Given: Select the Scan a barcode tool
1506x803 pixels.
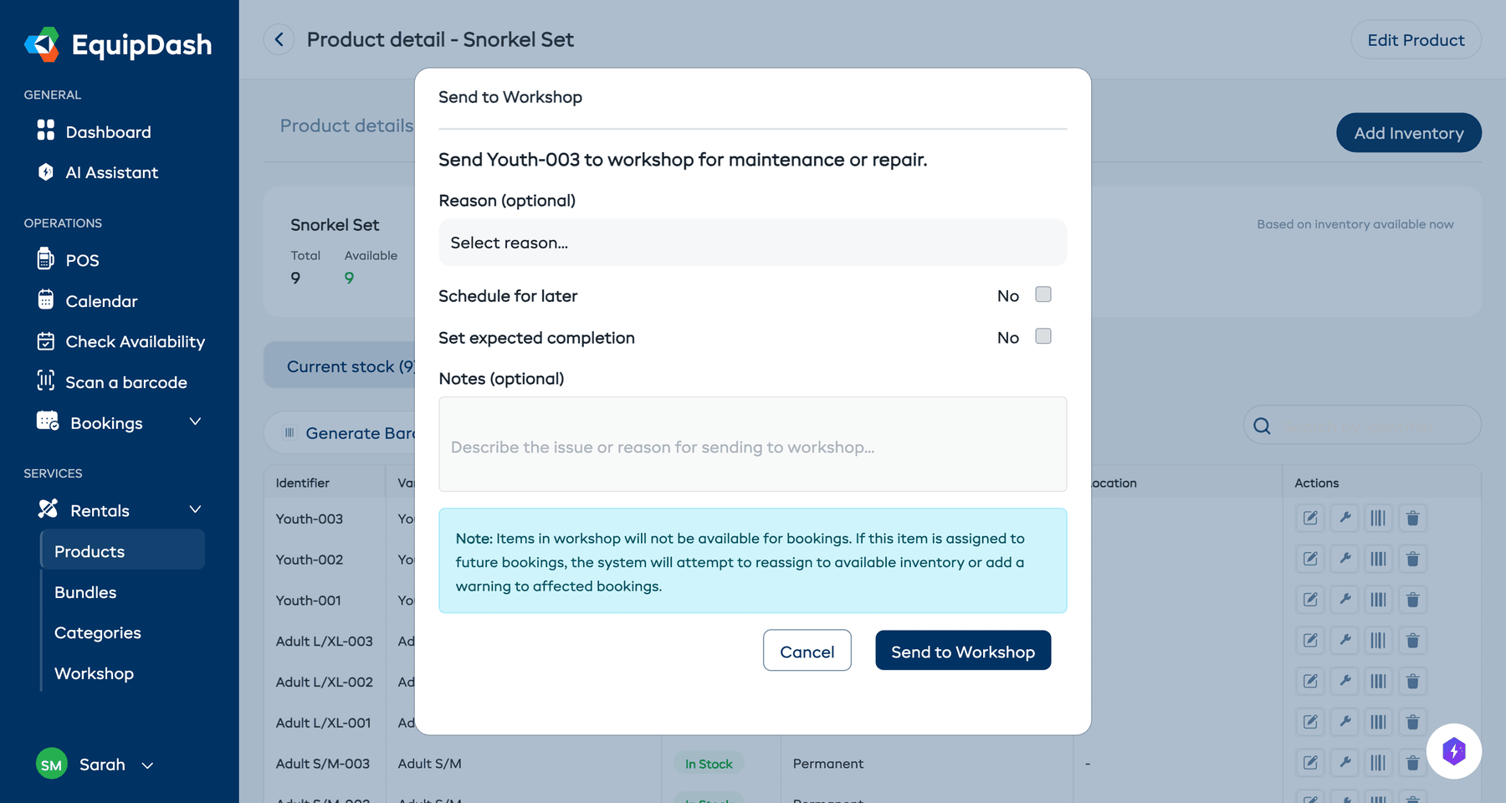Looking at the screenshot, I should [125, 381].
